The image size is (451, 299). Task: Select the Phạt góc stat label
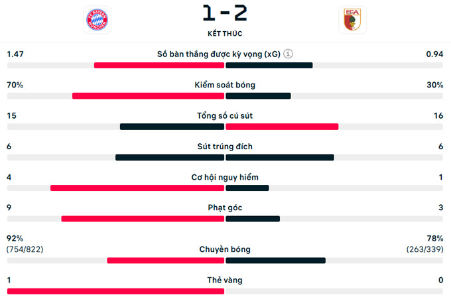click(x=225, y=208)
